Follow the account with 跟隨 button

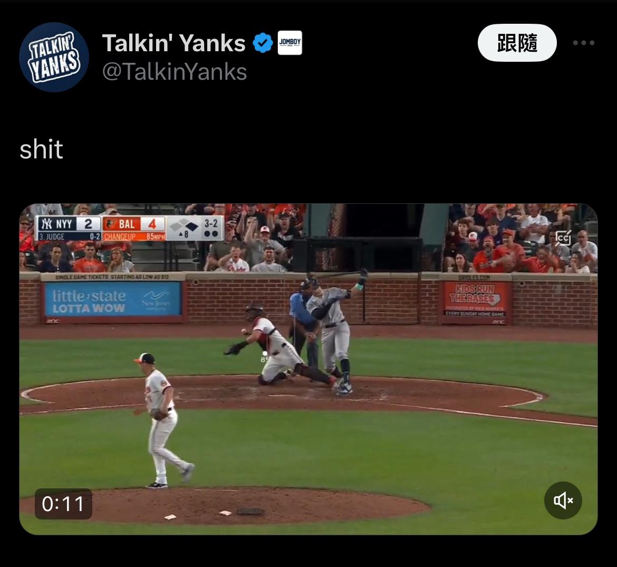coord(517,43)
